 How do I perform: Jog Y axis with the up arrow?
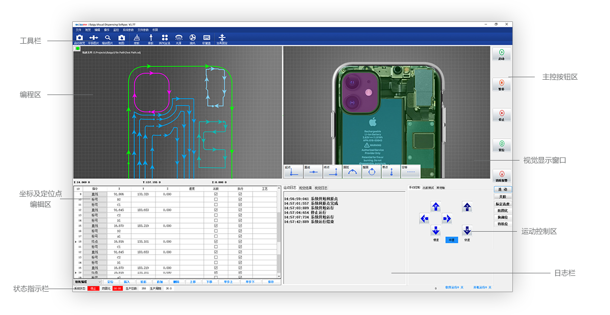[436, 206]
